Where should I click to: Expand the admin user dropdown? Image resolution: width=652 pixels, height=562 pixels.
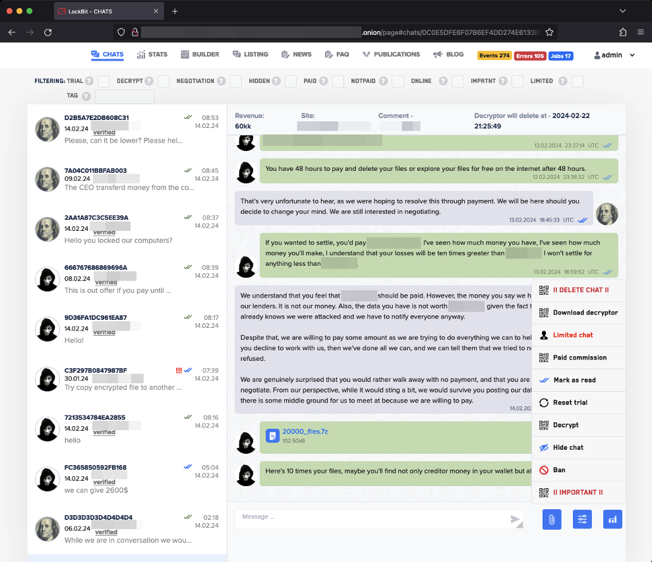point(614,55)
